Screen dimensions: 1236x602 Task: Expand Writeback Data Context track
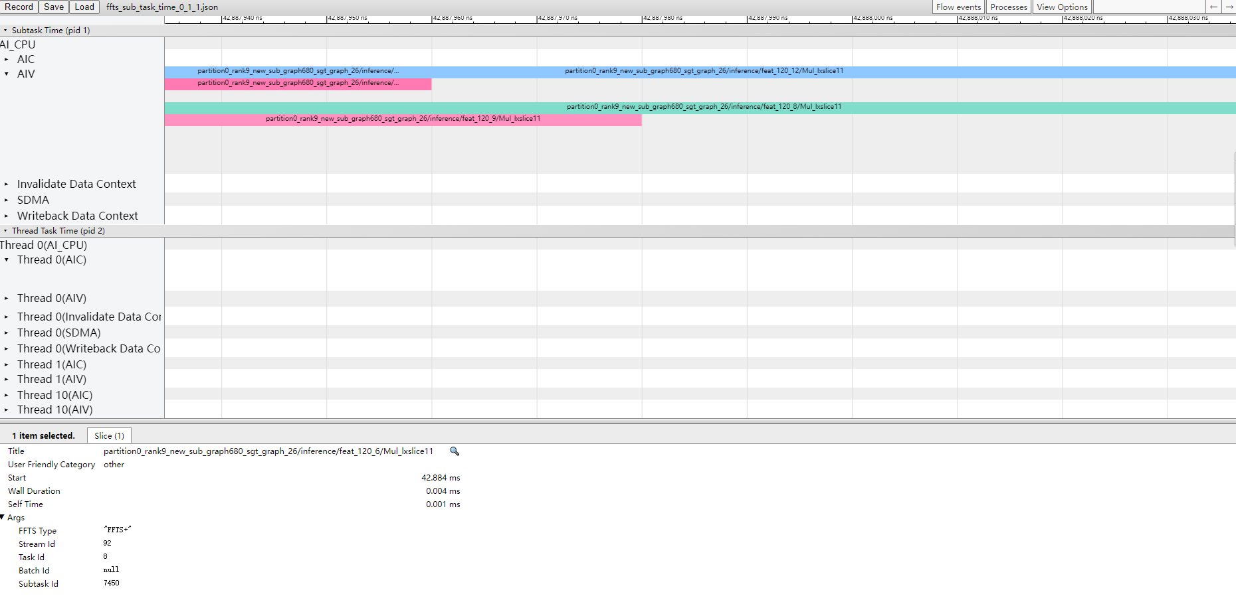(x=7, y=216)
